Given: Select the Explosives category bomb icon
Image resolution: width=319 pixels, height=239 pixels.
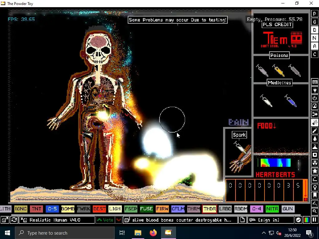Looking at the screenshot, I should pyautogui.click(x=315, y=123).
